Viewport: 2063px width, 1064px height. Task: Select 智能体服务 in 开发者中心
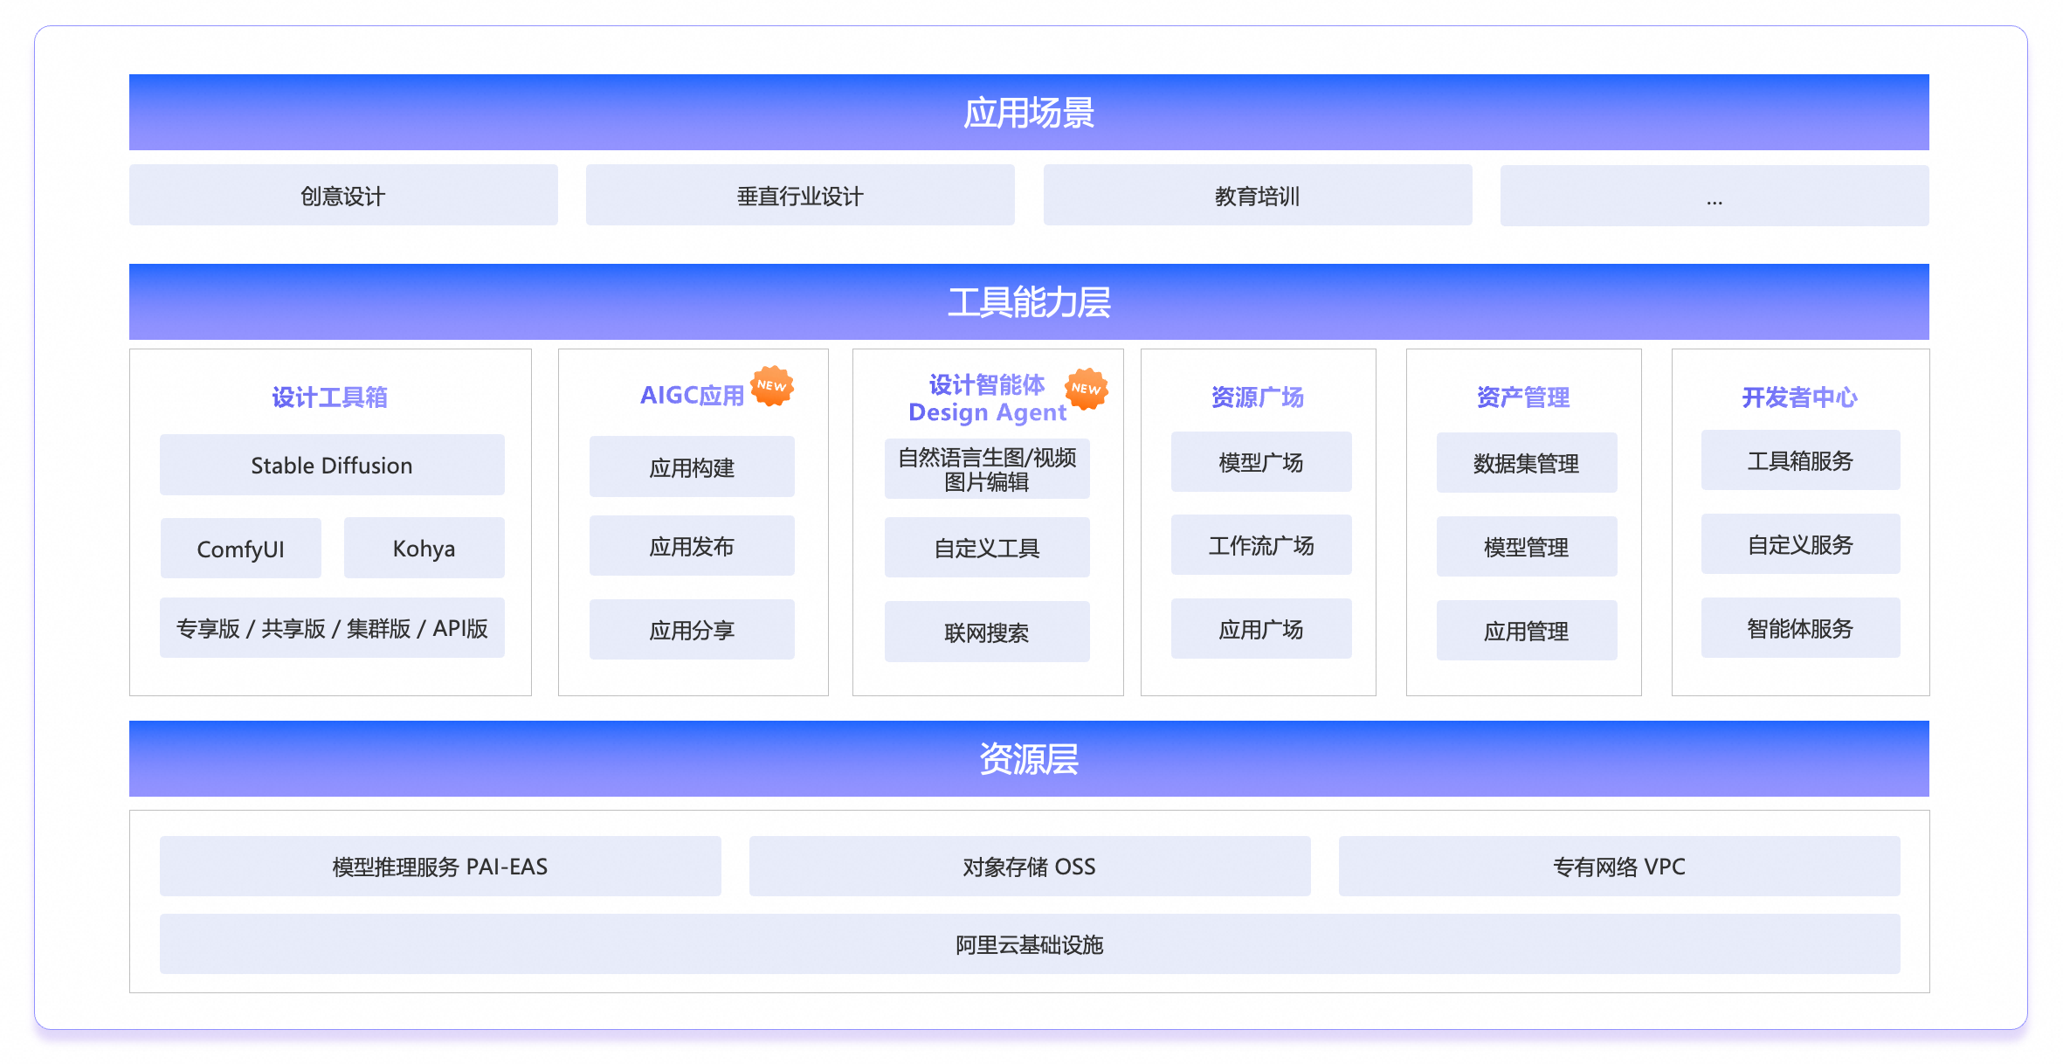pos(1800,628)
